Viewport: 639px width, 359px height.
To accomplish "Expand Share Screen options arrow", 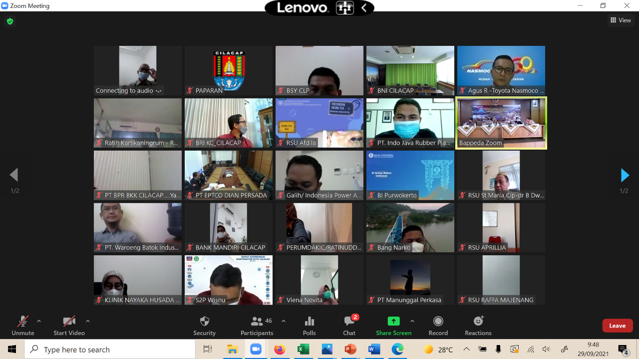I will [412, 321].
